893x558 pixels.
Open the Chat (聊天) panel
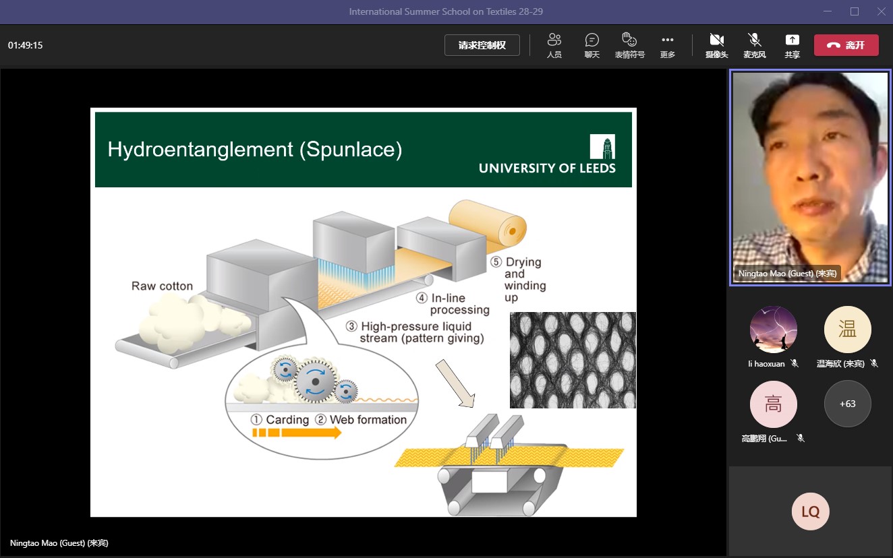point(592,45)
